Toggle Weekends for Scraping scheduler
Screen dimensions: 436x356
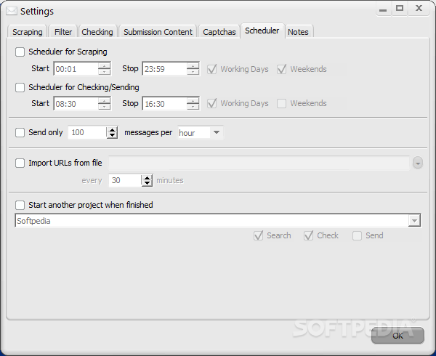(282, 69)
